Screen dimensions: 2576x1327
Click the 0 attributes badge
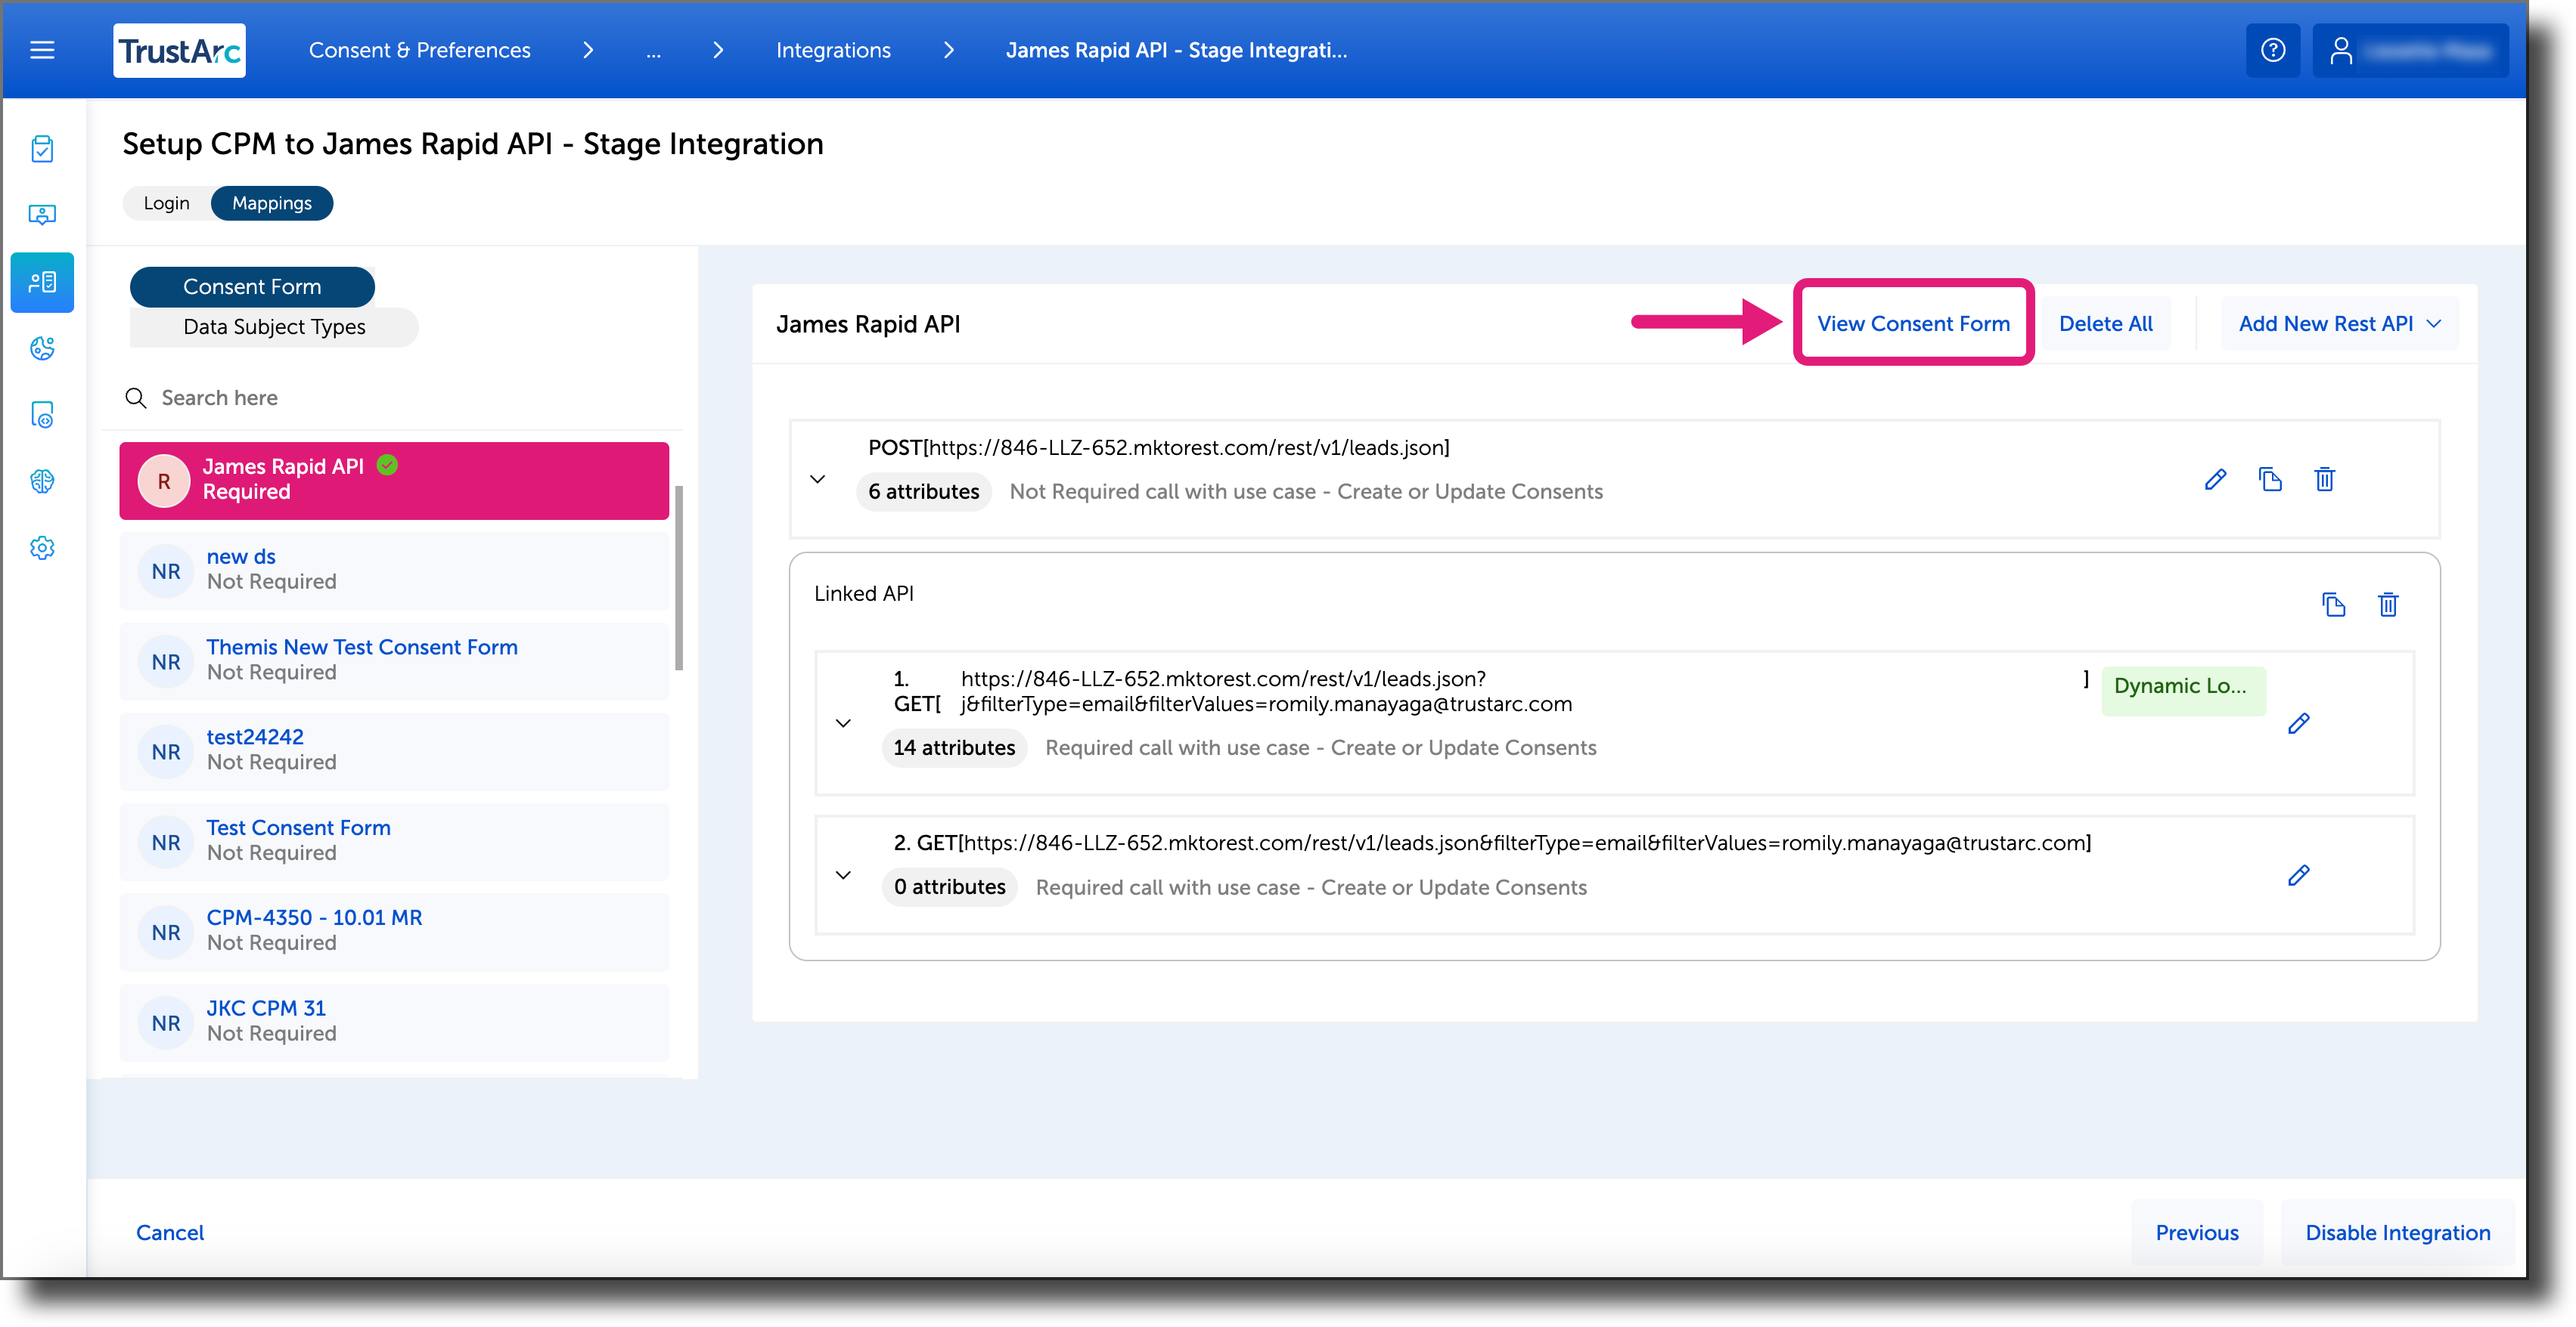tap(949, 887)
